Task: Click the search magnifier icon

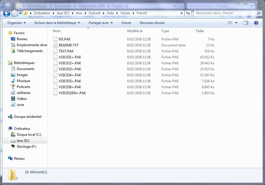Action: click(x=258, y=13)
